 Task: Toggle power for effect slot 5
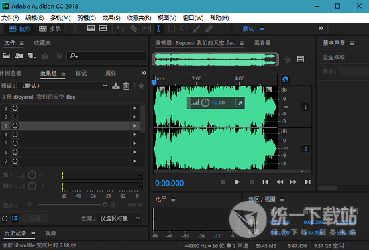click(x=15, y=143)
